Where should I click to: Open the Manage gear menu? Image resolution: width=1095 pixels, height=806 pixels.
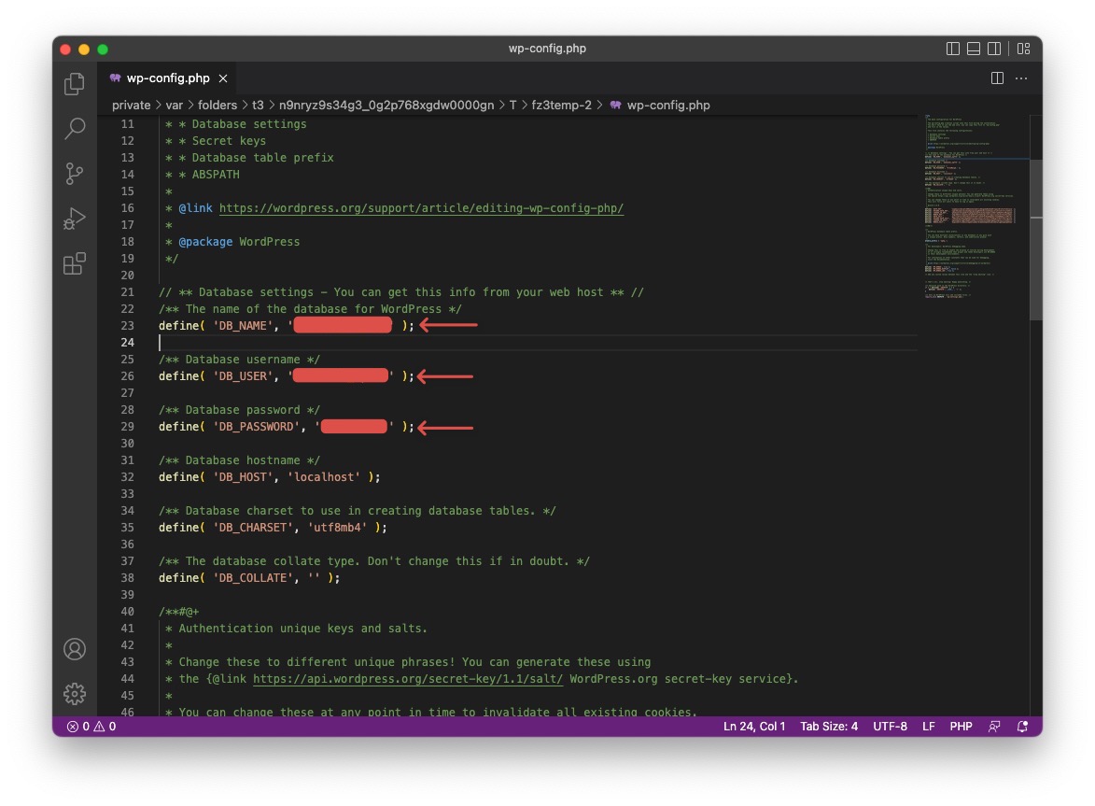click(75, 694)
